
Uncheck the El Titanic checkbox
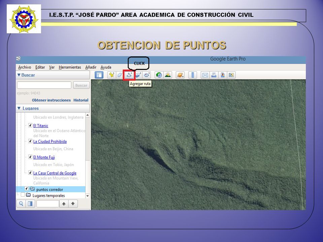coord(30,125)
